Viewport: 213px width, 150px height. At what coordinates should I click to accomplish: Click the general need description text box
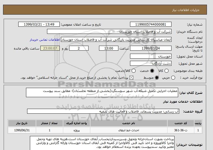pos(102,92)
